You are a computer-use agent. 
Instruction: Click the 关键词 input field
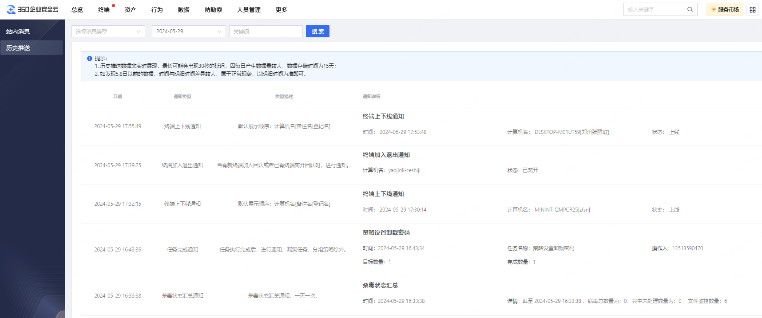[x=266, y=31]
